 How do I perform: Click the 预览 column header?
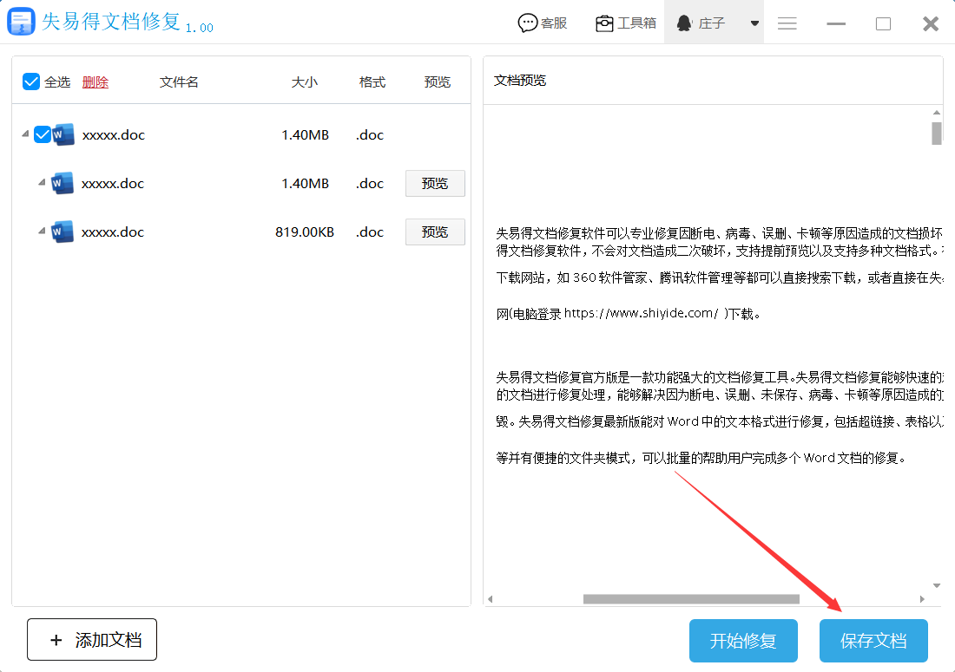438,82
